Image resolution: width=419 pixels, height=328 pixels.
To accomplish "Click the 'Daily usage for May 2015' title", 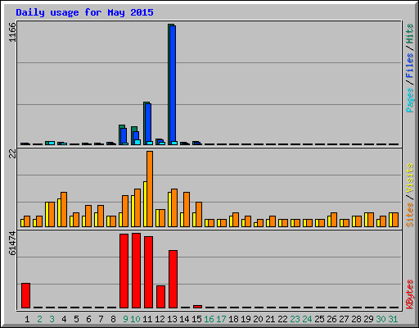I will click(x=84, y=12).
